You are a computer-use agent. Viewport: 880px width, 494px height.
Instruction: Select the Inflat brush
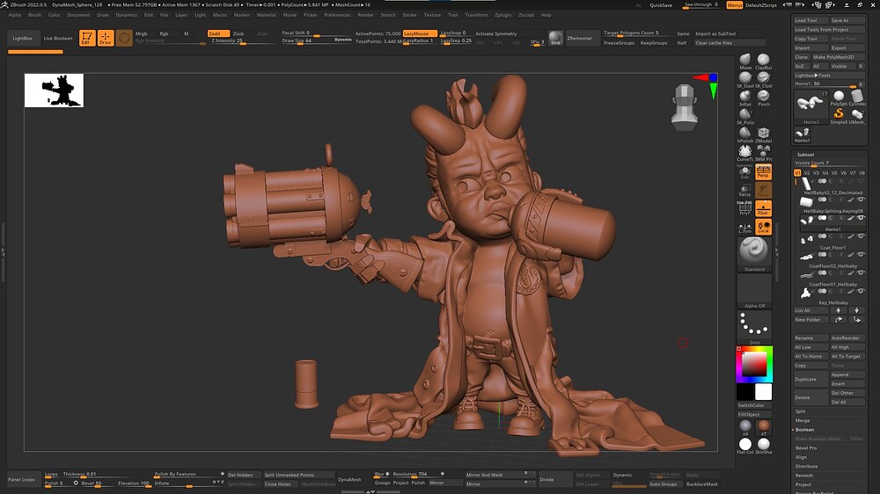(x=745, y=98)
